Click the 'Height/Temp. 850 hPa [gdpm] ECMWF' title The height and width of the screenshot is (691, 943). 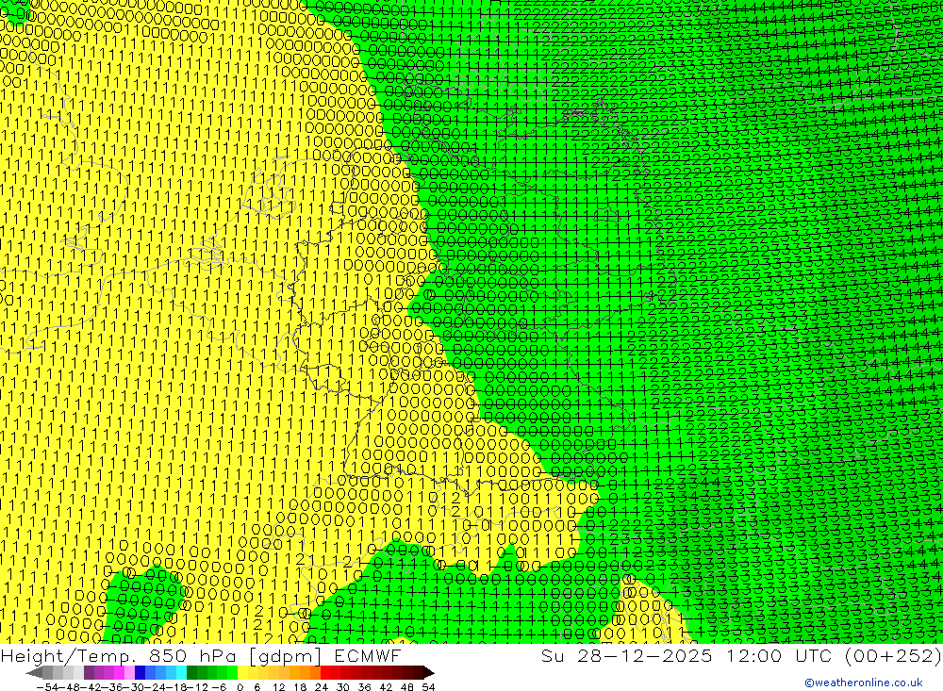tap(200, 655)
